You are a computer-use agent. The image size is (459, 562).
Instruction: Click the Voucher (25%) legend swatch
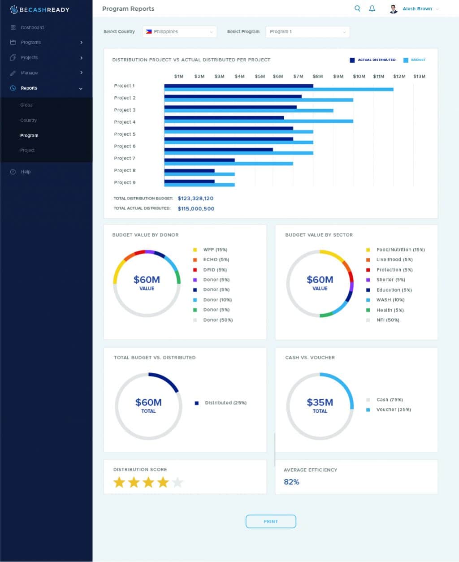click(368, 410)
